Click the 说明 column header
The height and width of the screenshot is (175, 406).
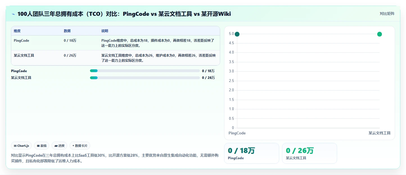(x=105, y=31)
